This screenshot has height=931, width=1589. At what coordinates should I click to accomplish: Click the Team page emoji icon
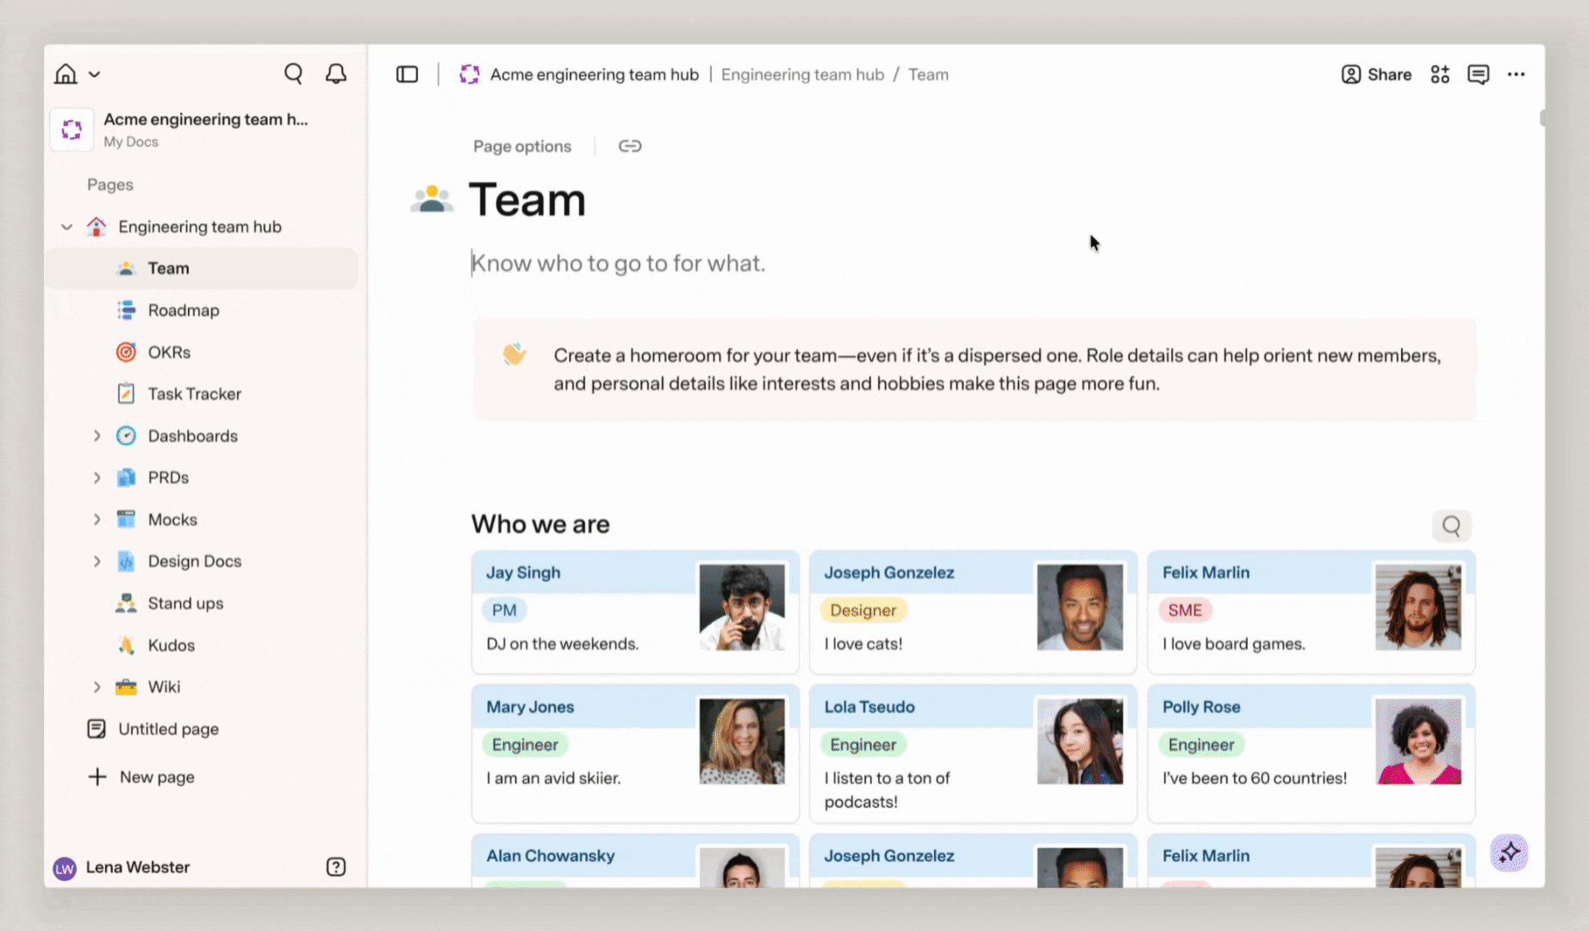pos(432,200)
